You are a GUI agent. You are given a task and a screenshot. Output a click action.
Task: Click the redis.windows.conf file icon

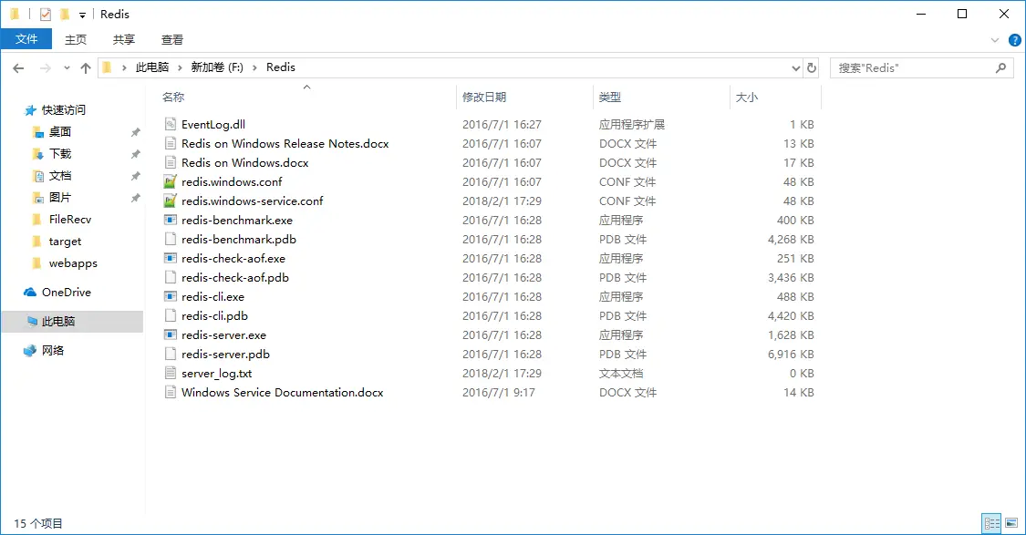[x=171, y=181]
